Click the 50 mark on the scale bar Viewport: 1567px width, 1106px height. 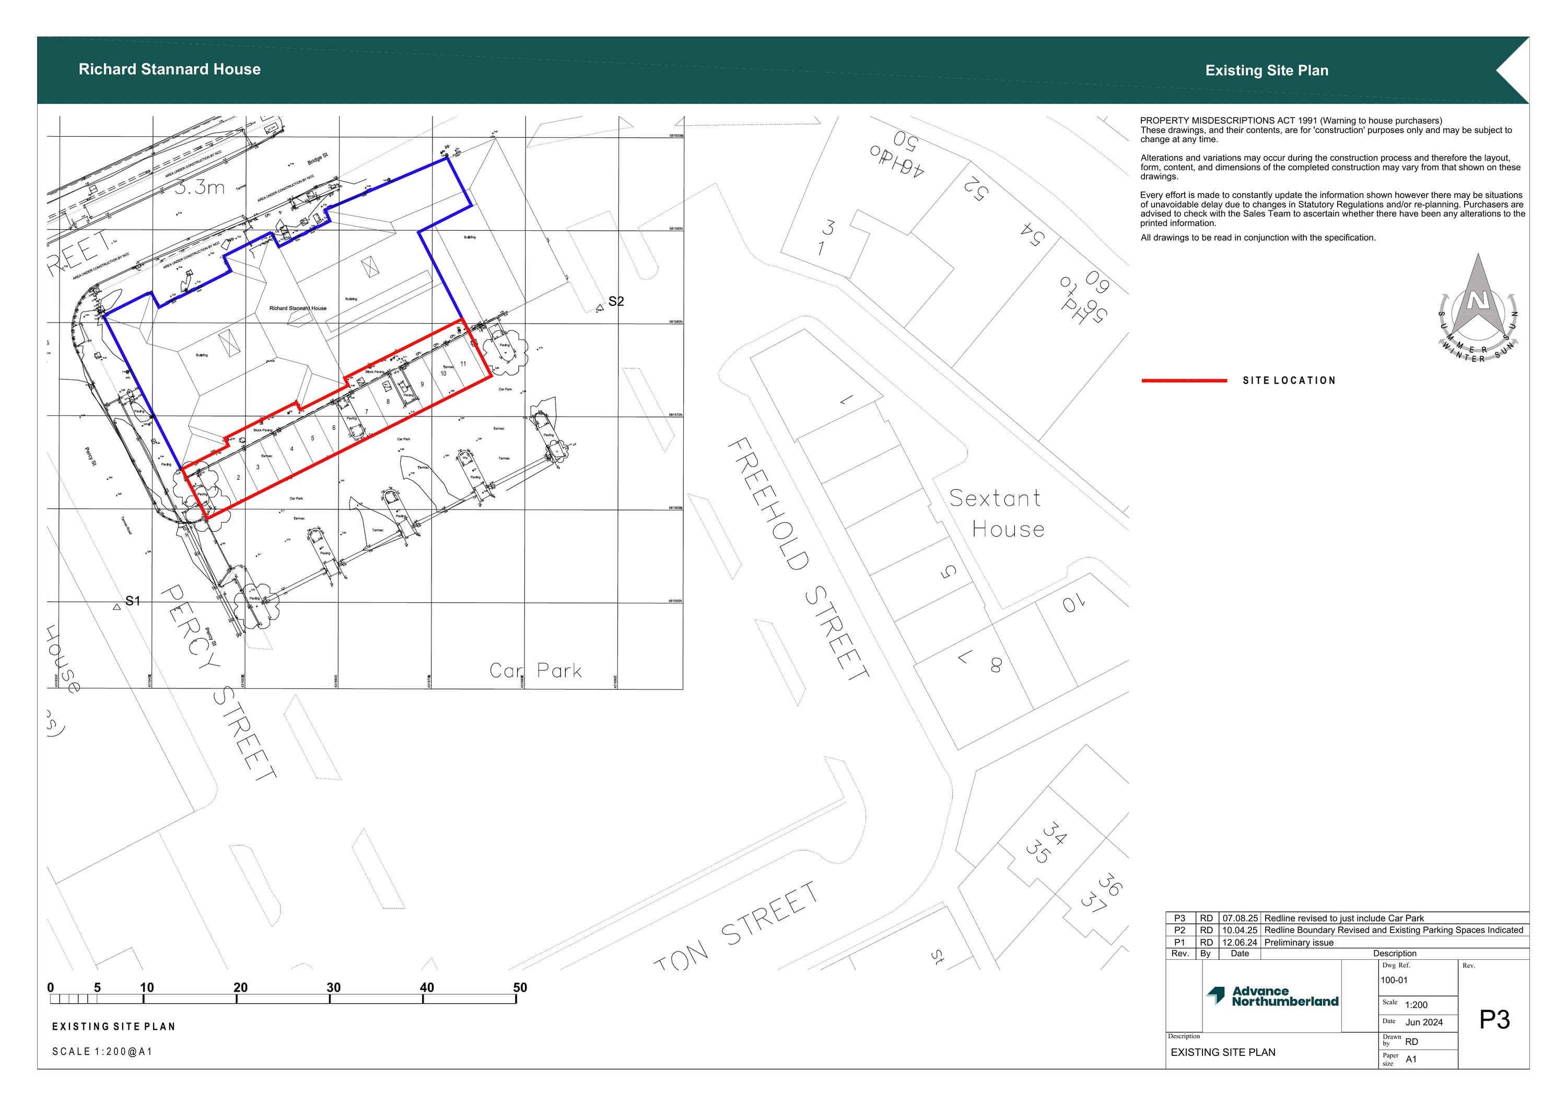(519, 988)
